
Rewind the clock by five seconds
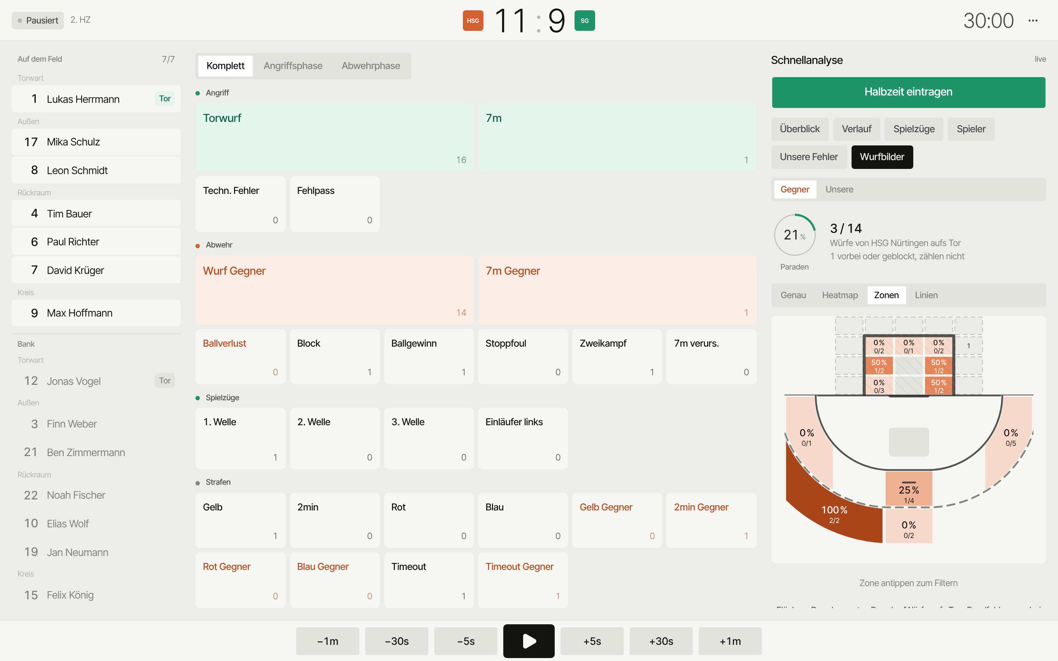(465, 641)
